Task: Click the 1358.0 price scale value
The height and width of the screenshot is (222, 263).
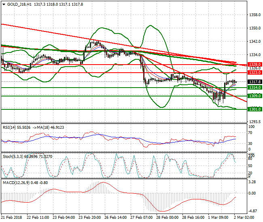Action: 255,15
